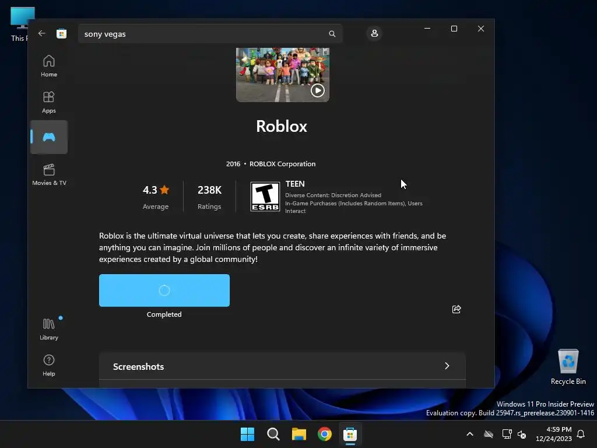Minimize the Microsoft Store window
Viewport: 597px width, 448px height.
tap(427, 29)
